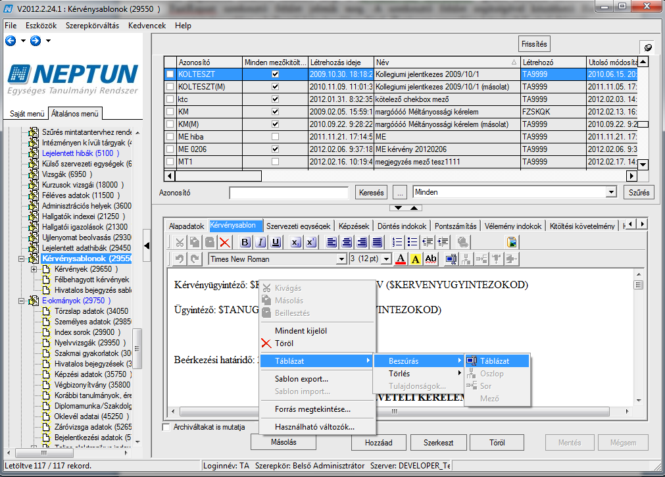The width and height of the screenshot is (665, 477).
Task: Collapse the E-okmányok tree node
Action: 21,301
